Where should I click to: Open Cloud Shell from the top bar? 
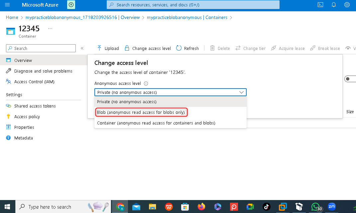click(x=320, y=5)
